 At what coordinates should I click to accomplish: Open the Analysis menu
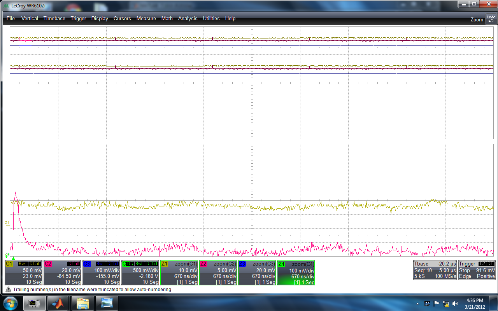point(188,18)
